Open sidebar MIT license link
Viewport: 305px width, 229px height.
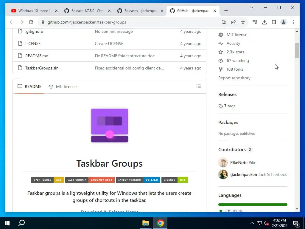[233, 35]
